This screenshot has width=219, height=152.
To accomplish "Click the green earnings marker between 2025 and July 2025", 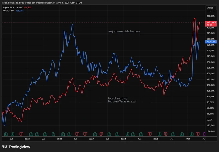I will pos(159,134).
